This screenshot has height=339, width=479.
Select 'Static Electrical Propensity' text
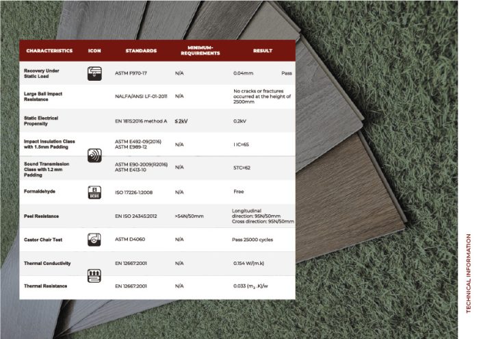[41, 121]
